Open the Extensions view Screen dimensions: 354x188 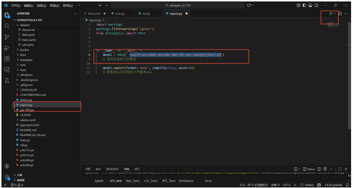coord(7,59)
